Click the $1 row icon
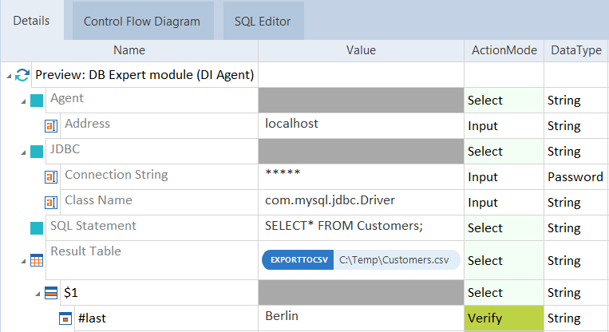This screenshot has width=609, height=332. [51, 294]
